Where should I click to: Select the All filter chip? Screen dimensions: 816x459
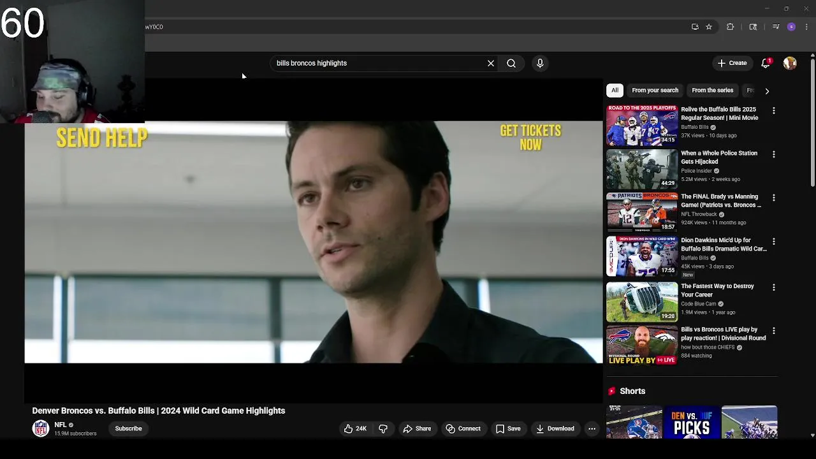click(x=615, y=91)
